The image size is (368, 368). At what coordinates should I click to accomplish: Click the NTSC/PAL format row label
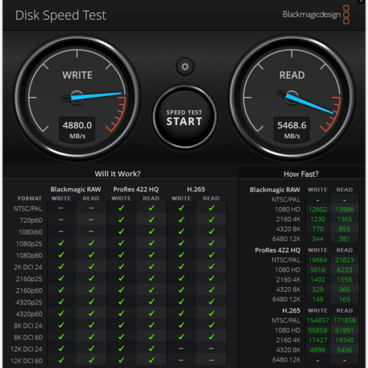tap(28, 209)
